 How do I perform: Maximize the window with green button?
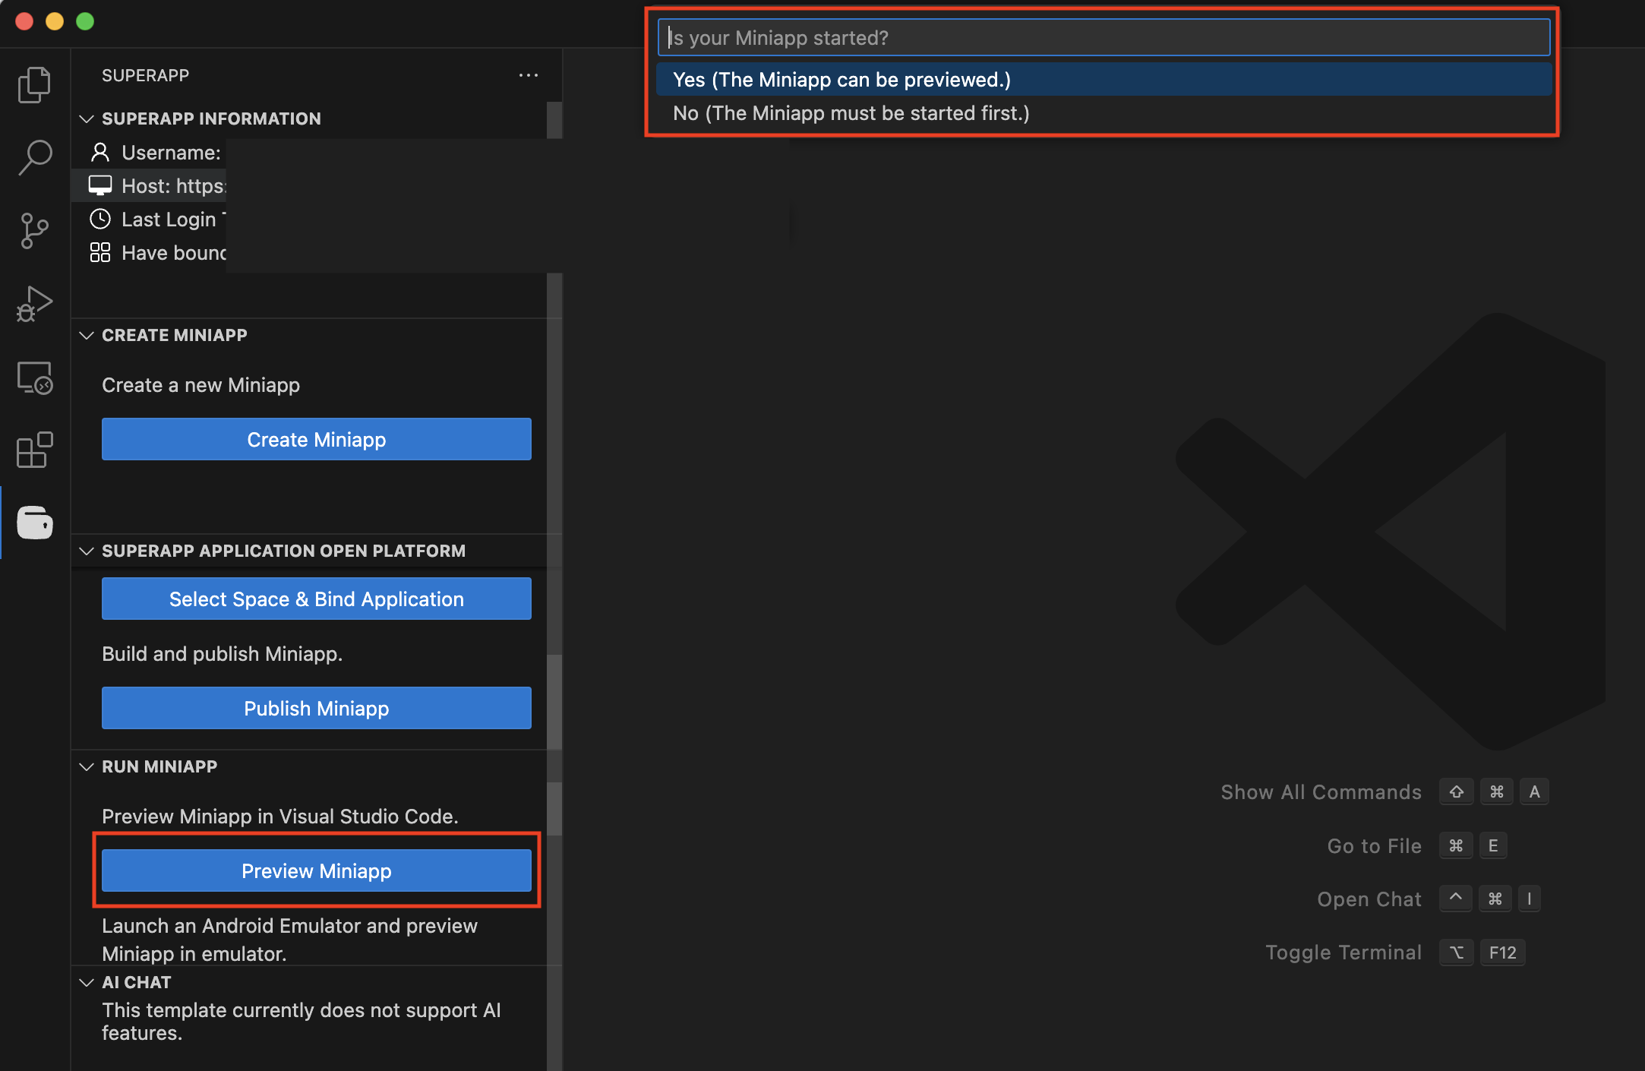(x=85, y=21)
